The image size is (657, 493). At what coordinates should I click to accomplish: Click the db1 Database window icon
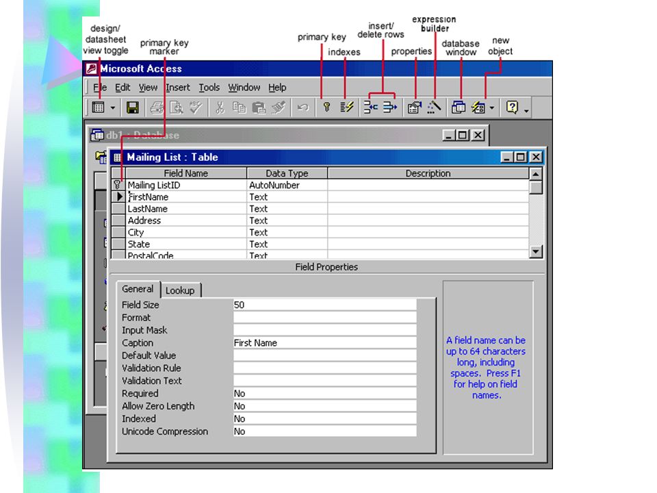97,135
